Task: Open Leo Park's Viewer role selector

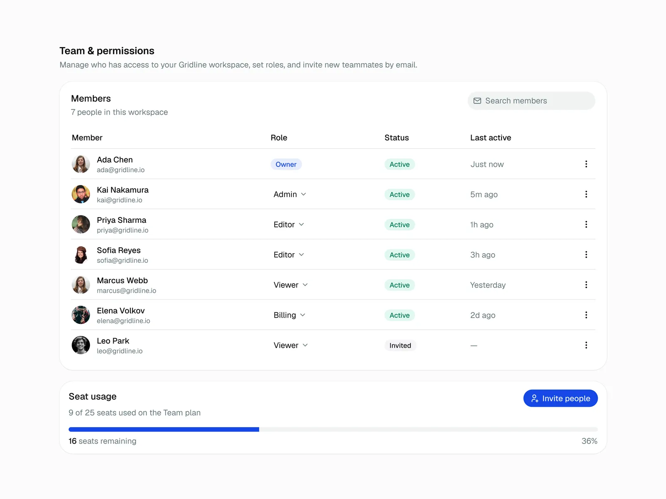Action: pos(291,345)
